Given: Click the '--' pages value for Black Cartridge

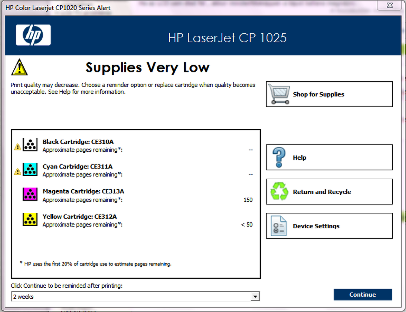Looking at the screenshot, I should click(x=251, y=150).
